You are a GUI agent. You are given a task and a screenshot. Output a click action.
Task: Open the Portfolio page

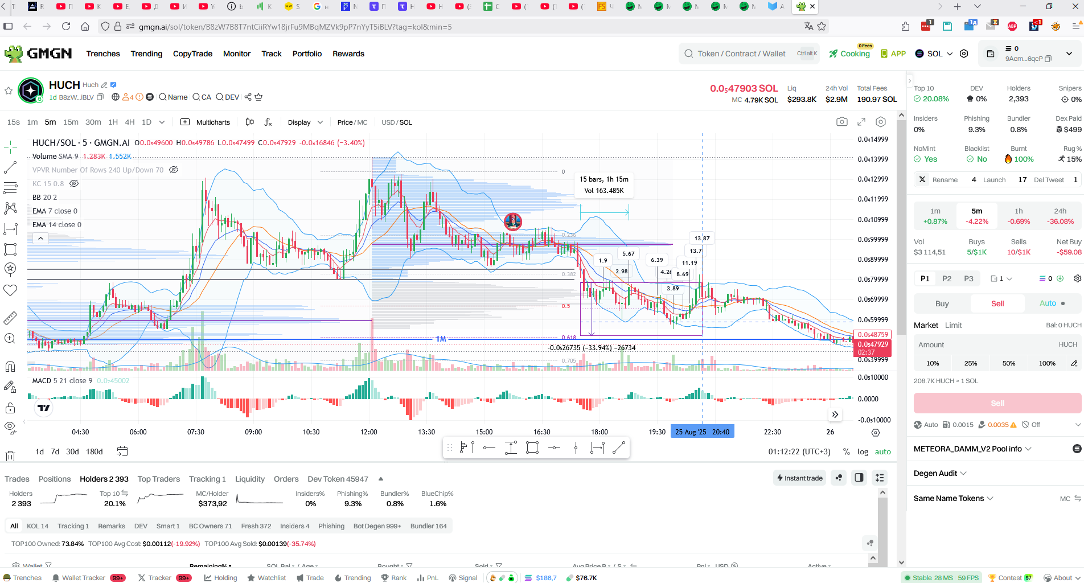click(307, 54)
